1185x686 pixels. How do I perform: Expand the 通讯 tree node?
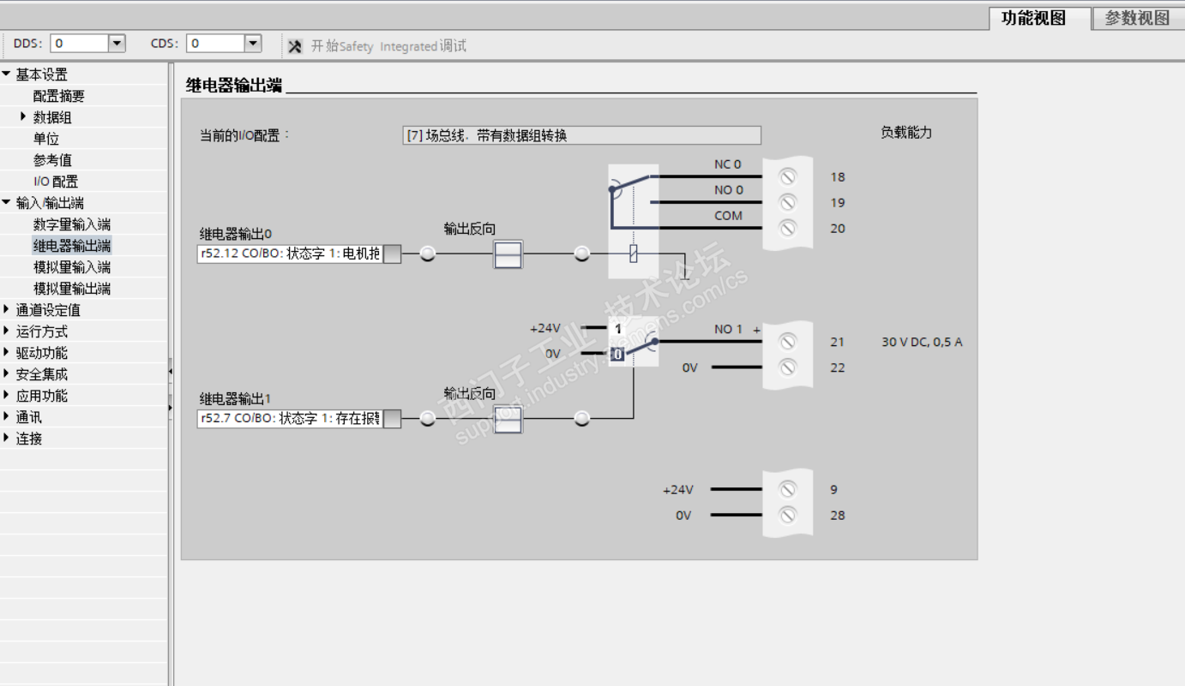pos(7,416)
